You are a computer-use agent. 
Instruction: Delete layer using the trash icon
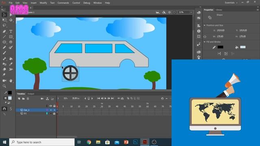(x=28, y=99)
